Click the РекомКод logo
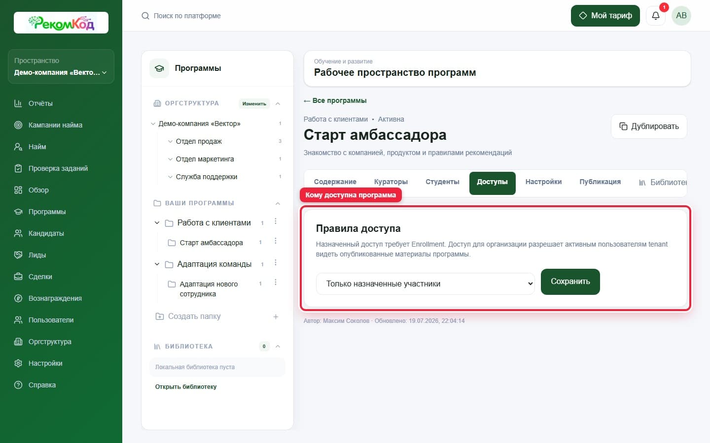Image resolution: width=710 pixels, height=443 pixels. click(61, 23)
